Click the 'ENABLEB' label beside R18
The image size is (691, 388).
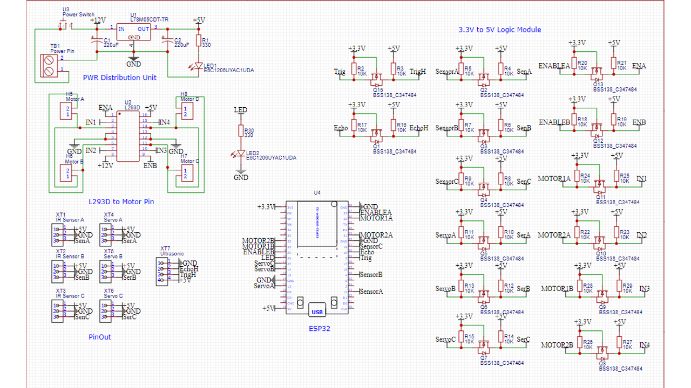(554, 122)
